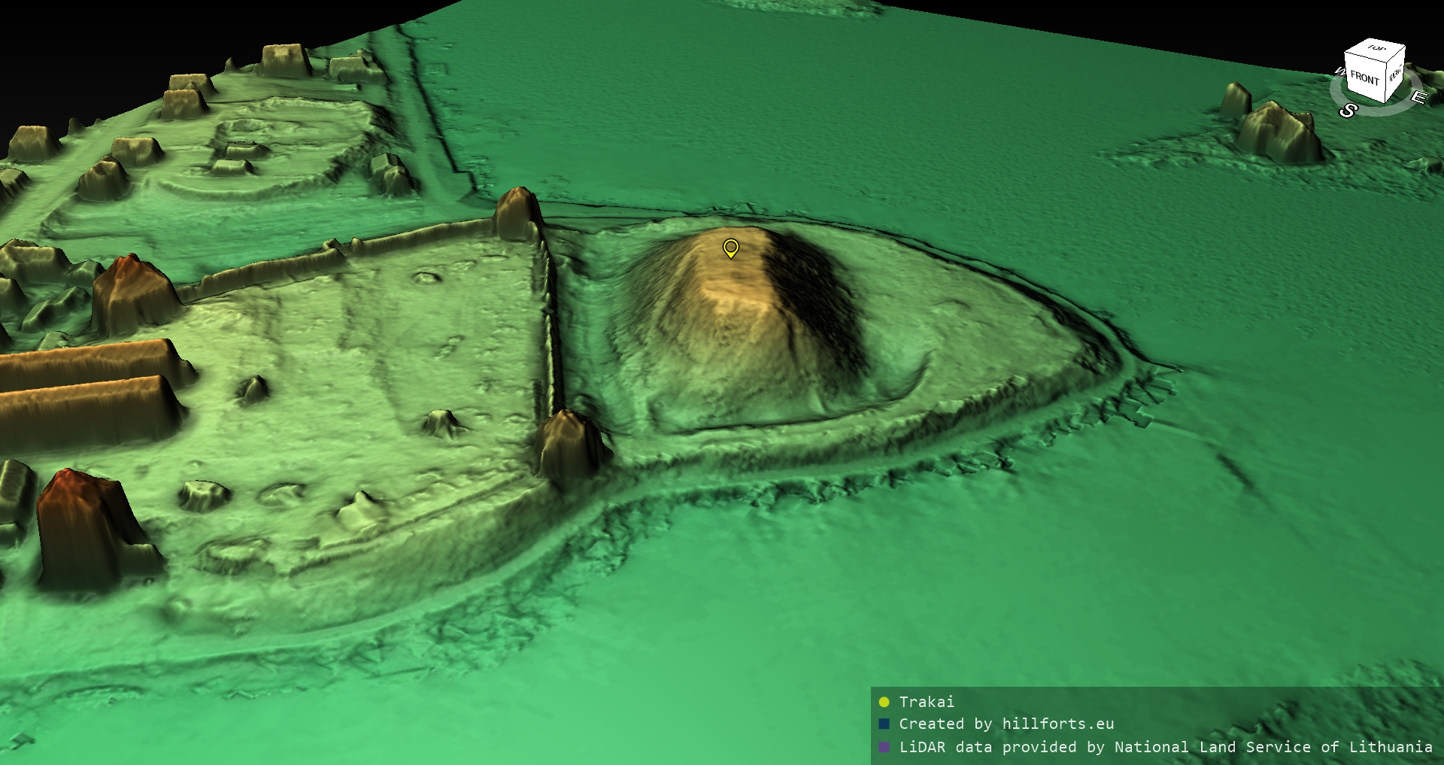Click the dark blue square legend marker
The image size is (1444, 765).
pyautogui.click(x=884, y=724)
